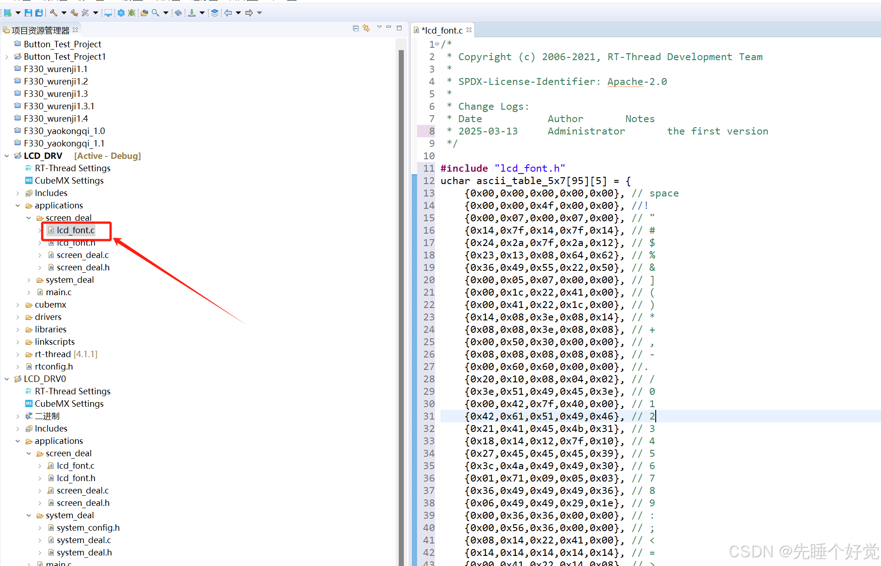Click the Save file toolbar icon
This screenshot has width=881, height=566.
[x=28, y=13]
